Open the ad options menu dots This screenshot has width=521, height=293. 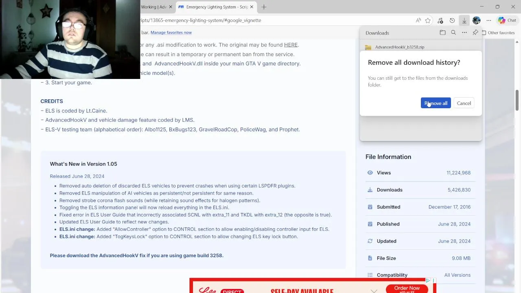tap(433, 281)
